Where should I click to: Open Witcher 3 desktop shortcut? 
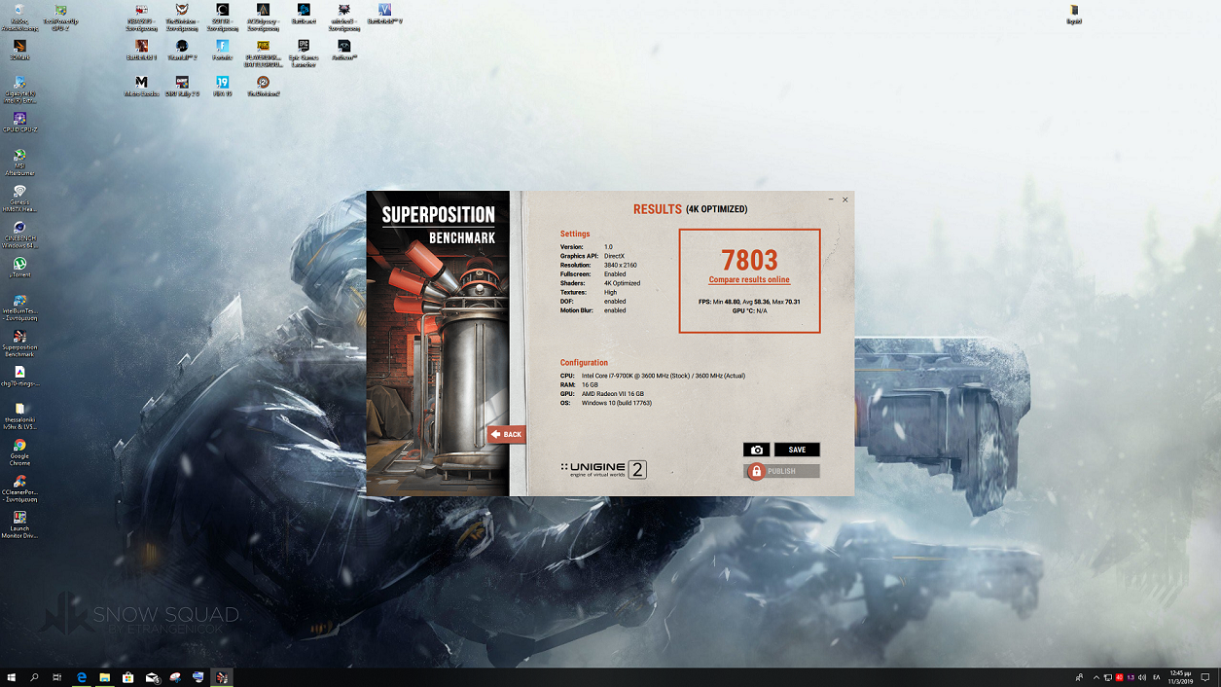pyautogui.click(x=344, y=18)
